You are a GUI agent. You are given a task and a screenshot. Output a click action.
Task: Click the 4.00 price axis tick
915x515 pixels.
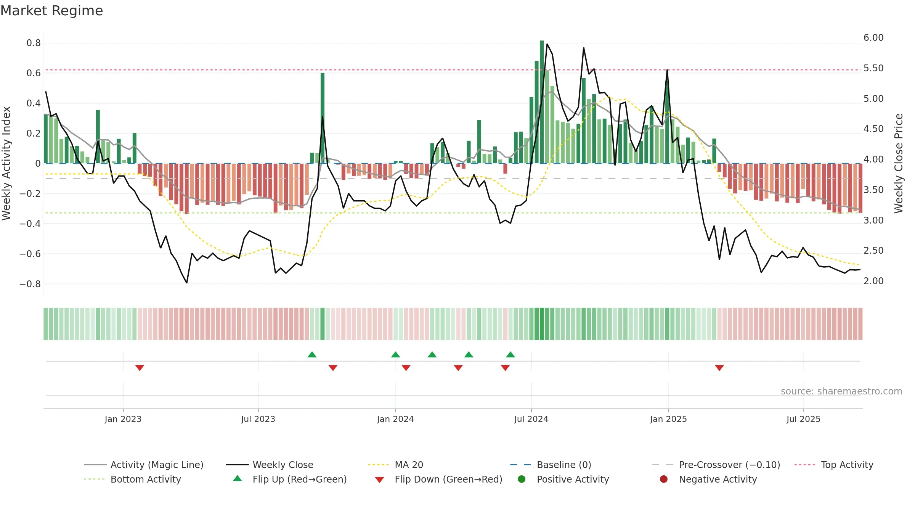873,159
